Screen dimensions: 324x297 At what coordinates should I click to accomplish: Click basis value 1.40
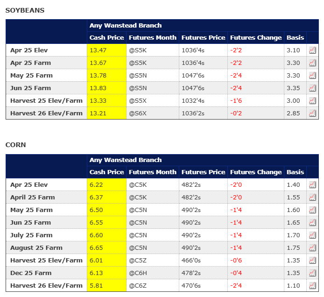pos(293,184)
